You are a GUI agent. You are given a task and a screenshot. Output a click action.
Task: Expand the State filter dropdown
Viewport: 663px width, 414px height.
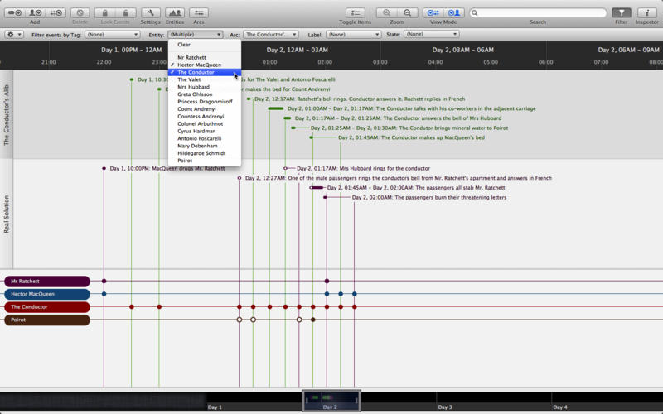(431, 35)
